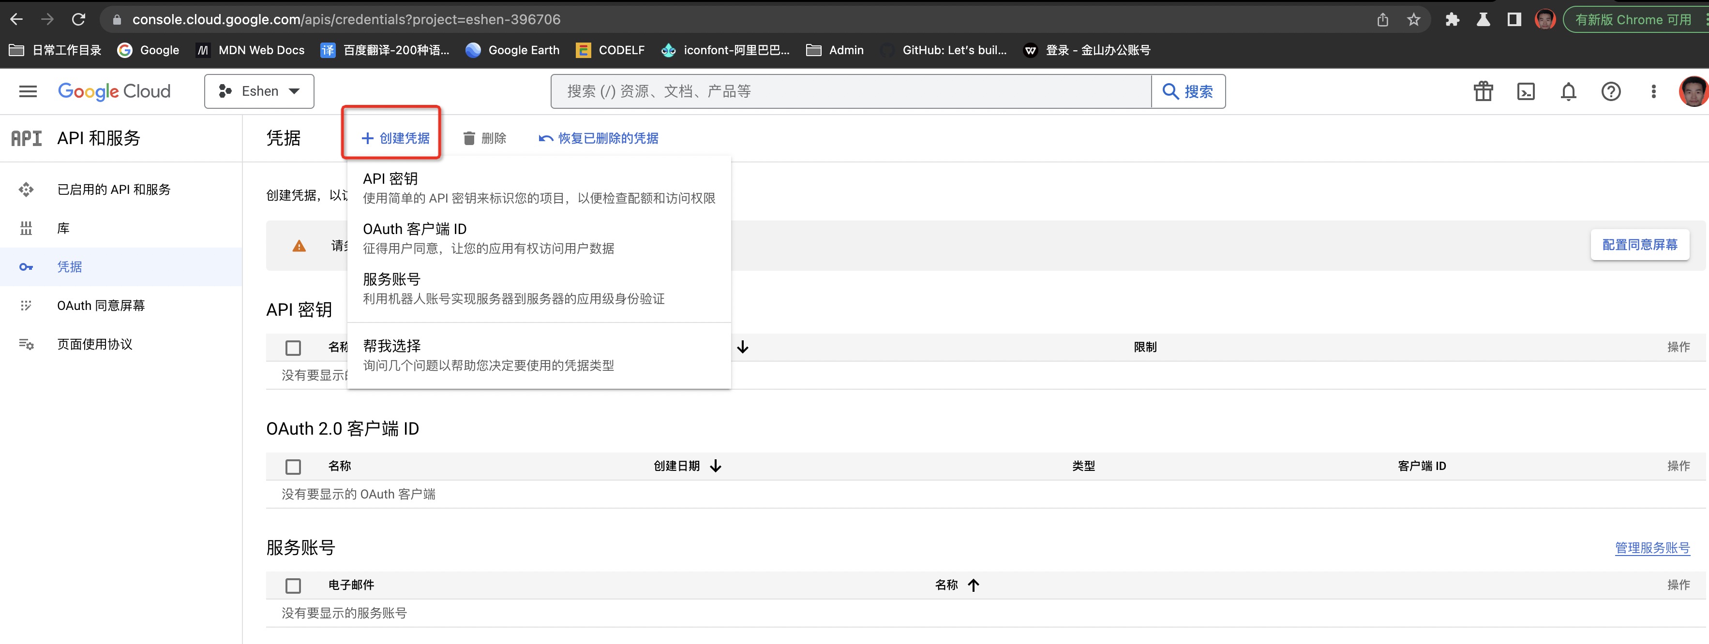Click 配置同意屏幕 button
Viewport: 1709px width, 644px height.
coord(1639,245)
